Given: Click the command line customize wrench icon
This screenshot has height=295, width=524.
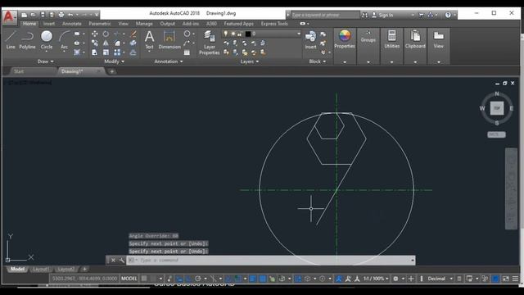Looking at the screenshot, I should pos(122,261).
